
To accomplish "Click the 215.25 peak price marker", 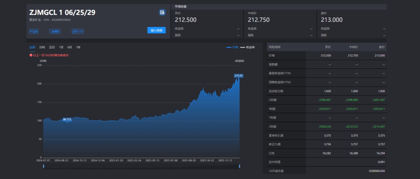I will coord(238,76).
